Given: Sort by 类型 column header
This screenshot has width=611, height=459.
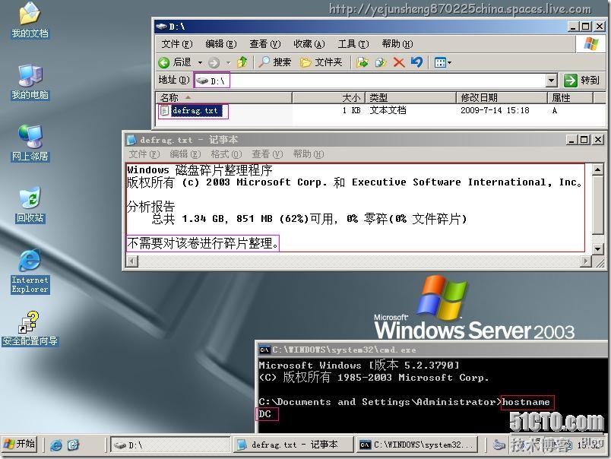Looking at the screenshot, I should 410,97.
